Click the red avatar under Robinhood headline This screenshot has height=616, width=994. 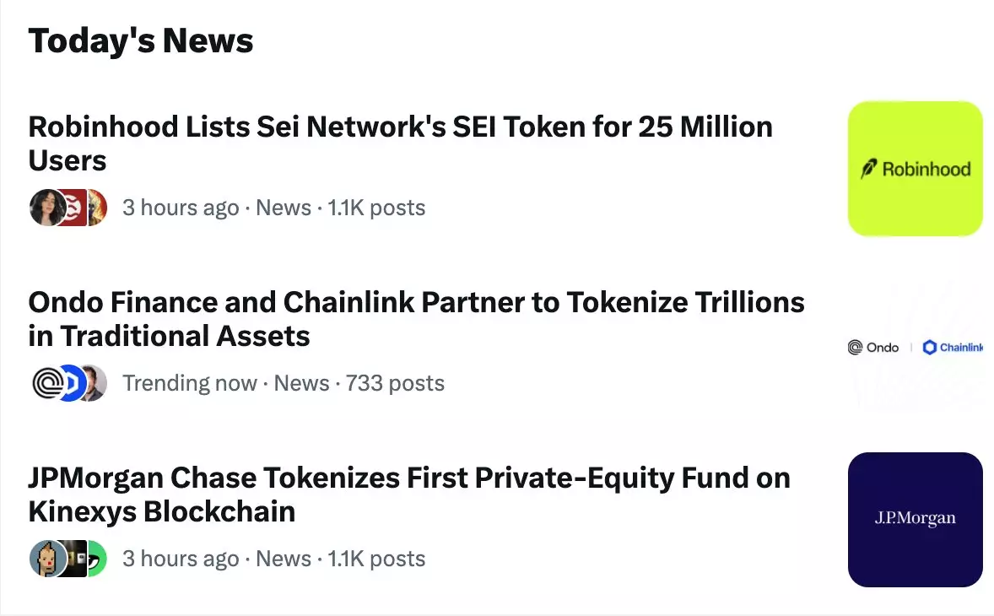[x=74, y=208]
